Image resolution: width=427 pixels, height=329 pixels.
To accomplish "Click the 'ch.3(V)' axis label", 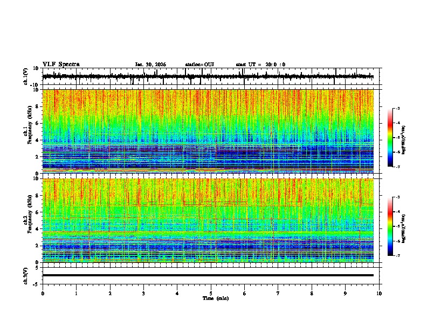I will 26,276.
